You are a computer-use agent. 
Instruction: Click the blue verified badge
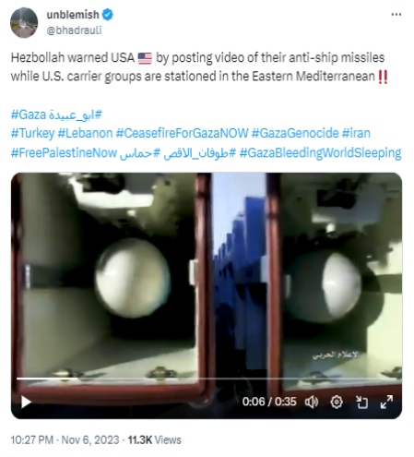pos(108,15)
